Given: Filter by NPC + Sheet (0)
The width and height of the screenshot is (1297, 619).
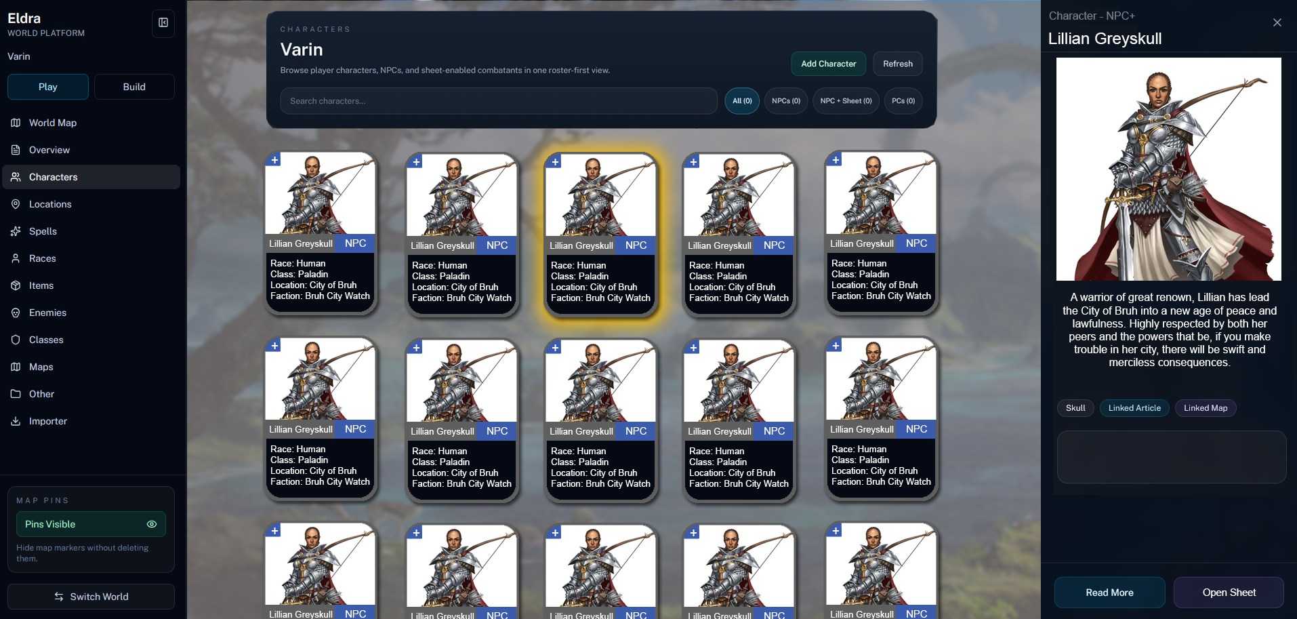Looking at the screenshot, I should point(846,101).
